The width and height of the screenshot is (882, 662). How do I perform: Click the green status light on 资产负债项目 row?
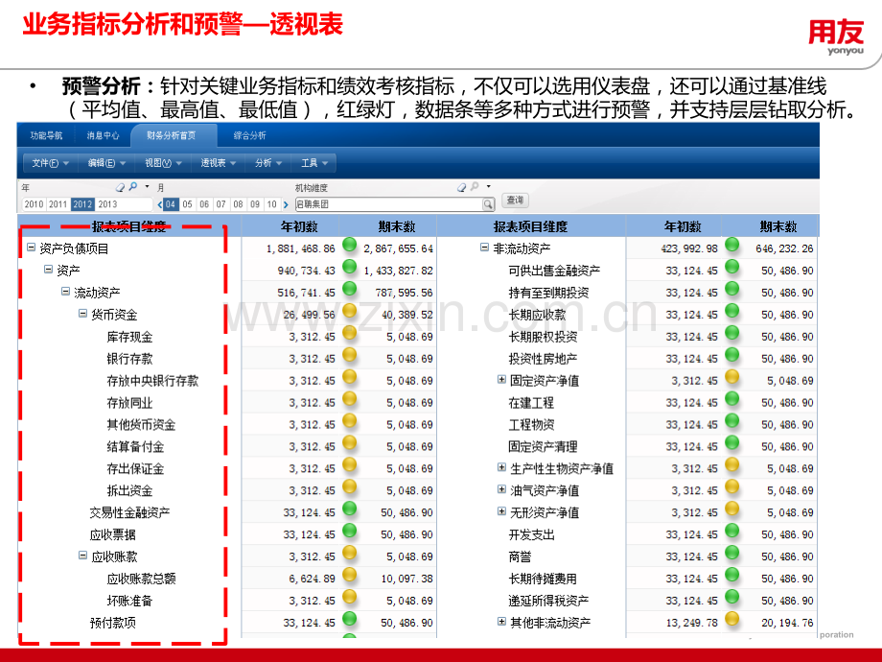[x=349, y=246]
